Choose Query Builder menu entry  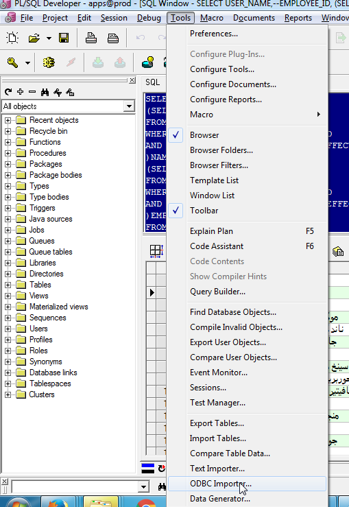coord(248,292)
